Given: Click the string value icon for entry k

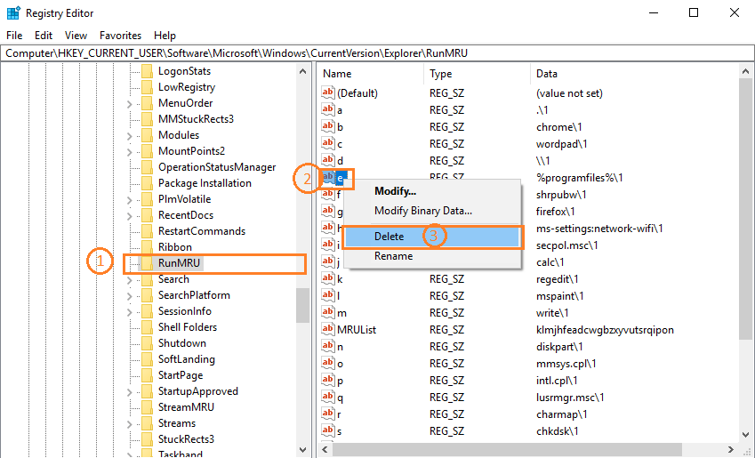Looking at the screenshot, I should pyautogui.click(x=328, y=279).
